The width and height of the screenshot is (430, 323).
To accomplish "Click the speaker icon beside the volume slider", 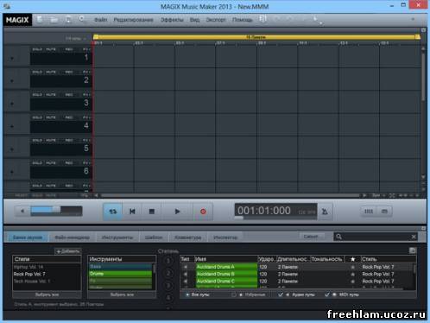I will click(x=22, y=211).
